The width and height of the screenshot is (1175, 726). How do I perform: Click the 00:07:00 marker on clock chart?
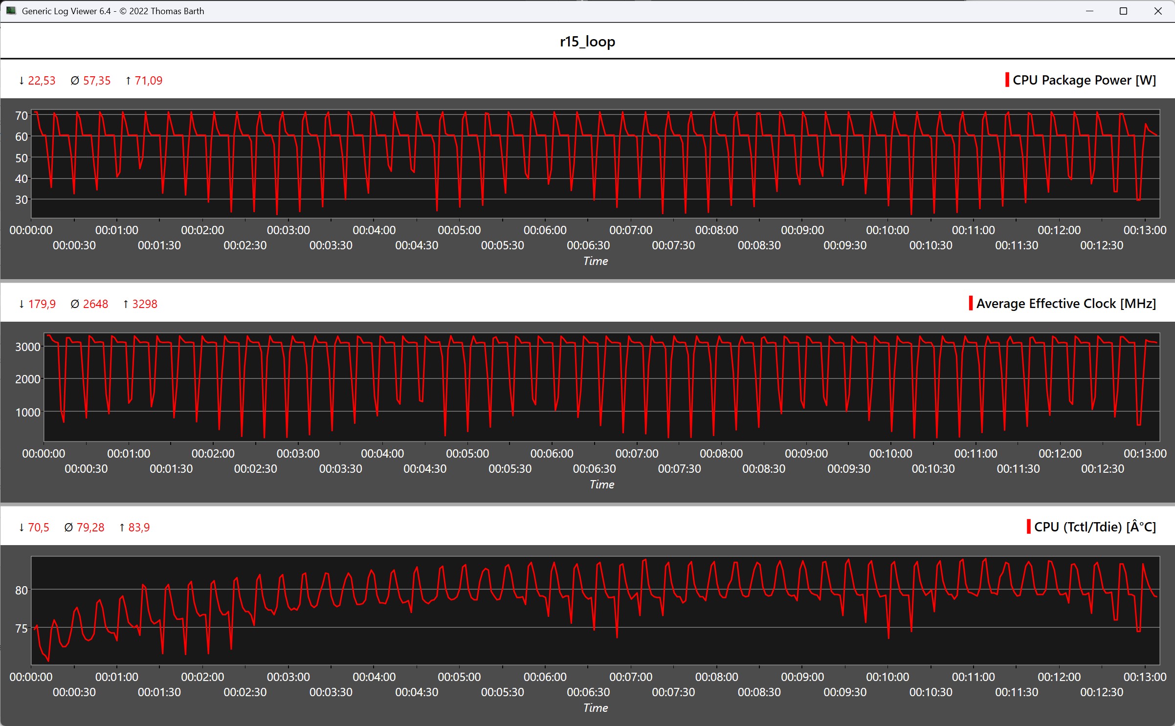point(637,453)
